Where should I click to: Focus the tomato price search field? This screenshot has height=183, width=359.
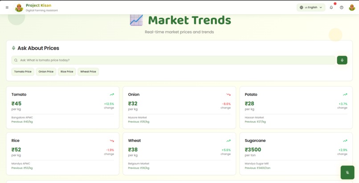tap(173, 60)
